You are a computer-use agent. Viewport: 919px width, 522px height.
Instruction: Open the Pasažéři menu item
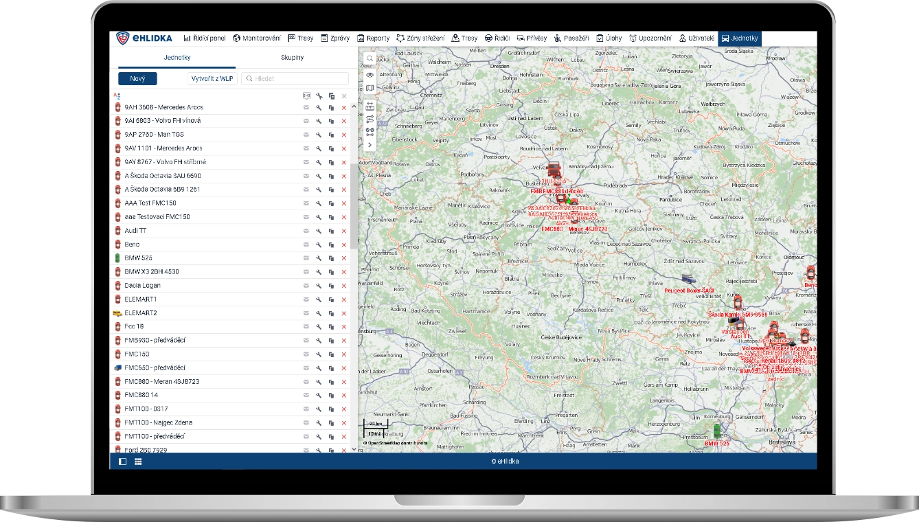click(x=572, y=38)
